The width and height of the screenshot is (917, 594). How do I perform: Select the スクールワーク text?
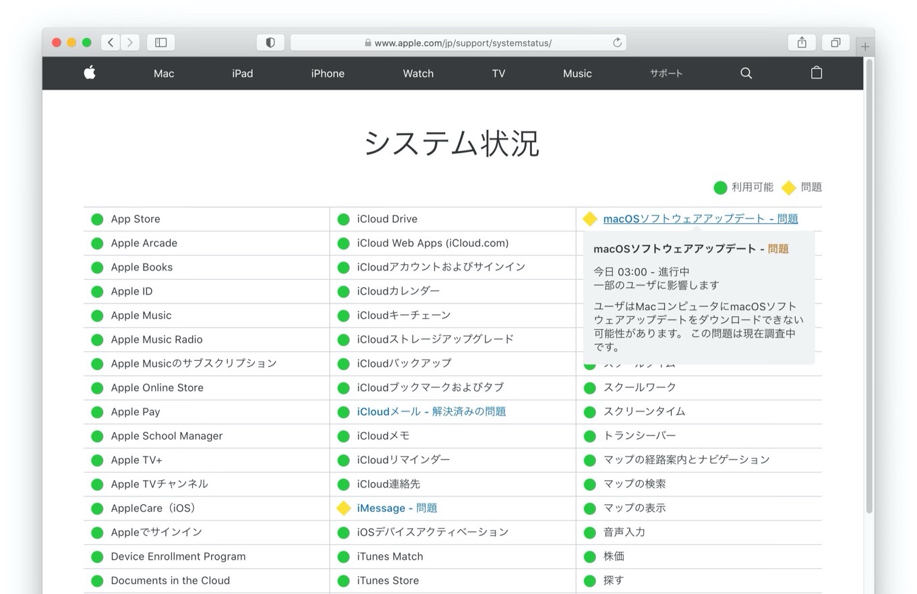[640, 388]
